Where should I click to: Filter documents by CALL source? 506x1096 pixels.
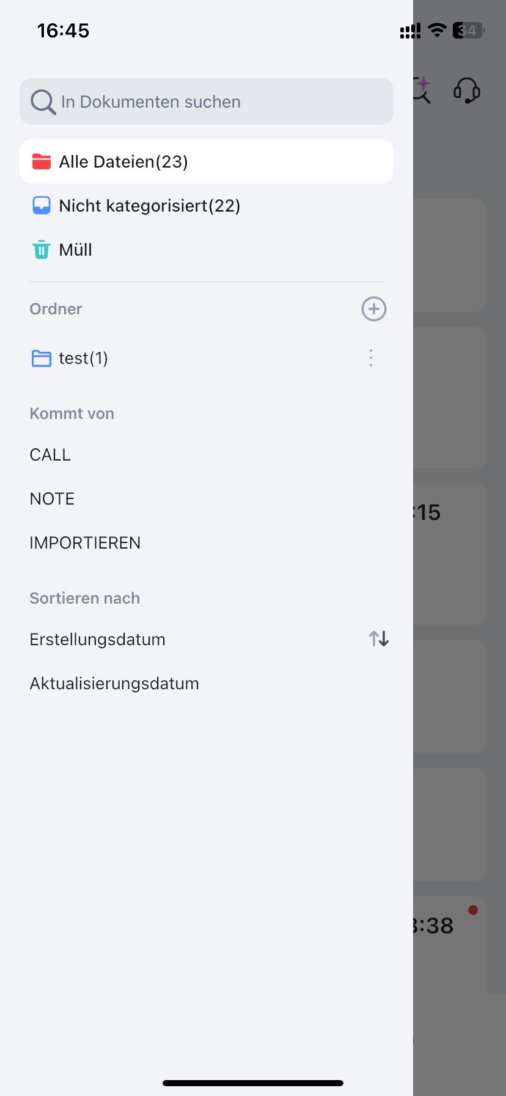click(x=50, y=454)
